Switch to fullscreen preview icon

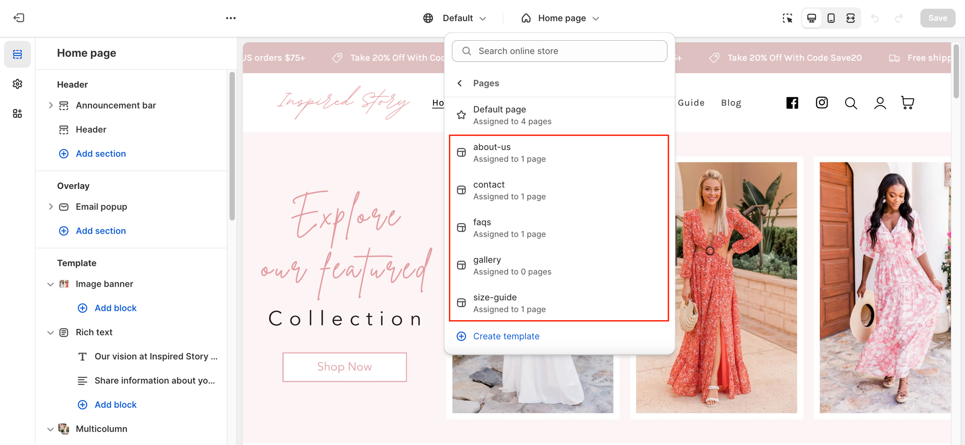[850, 18]
